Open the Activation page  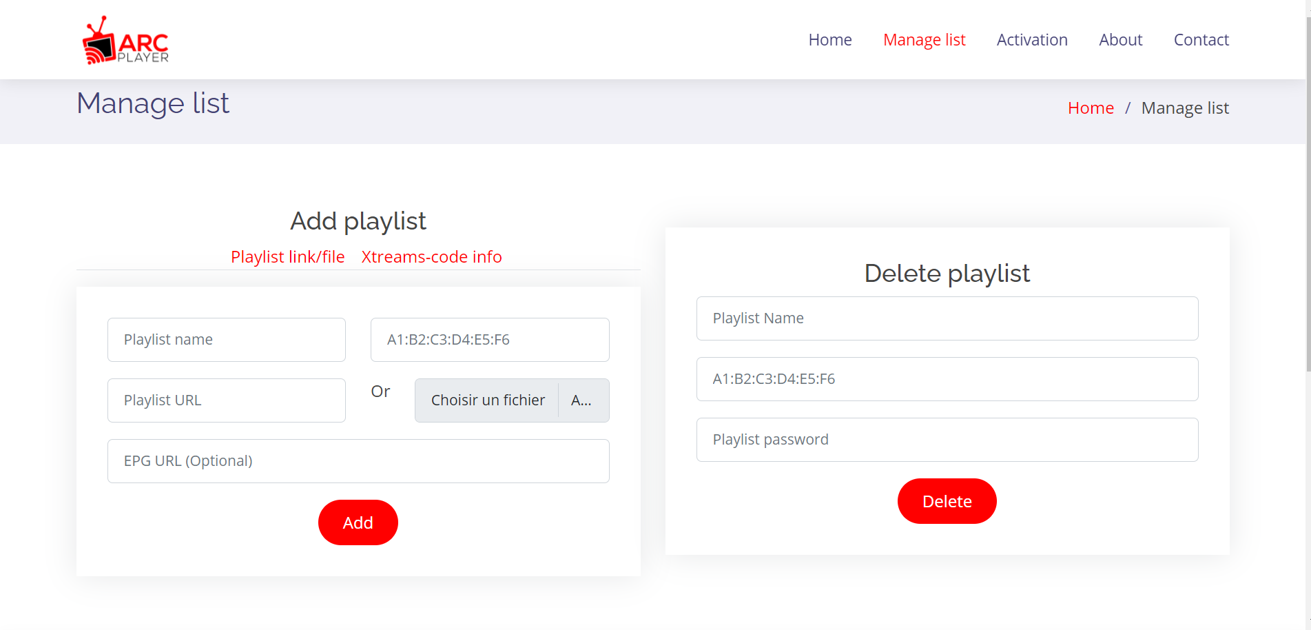pos(1031,40)
